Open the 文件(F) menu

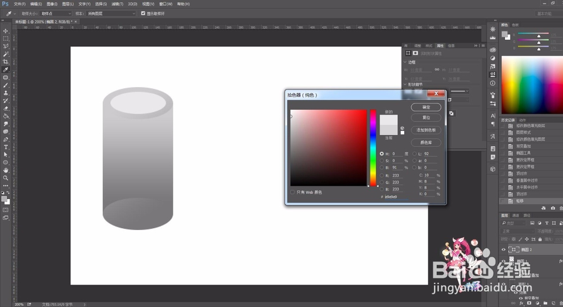click(19, 4)
